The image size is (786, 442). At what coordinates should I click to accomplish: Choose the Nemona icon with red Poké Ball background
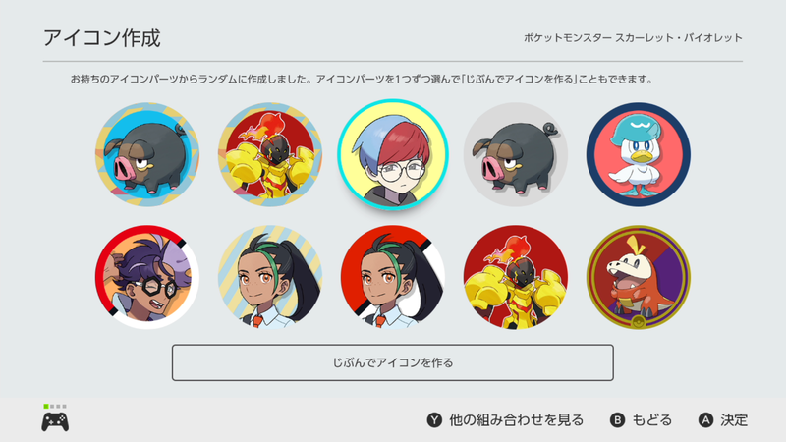(393, 277)
